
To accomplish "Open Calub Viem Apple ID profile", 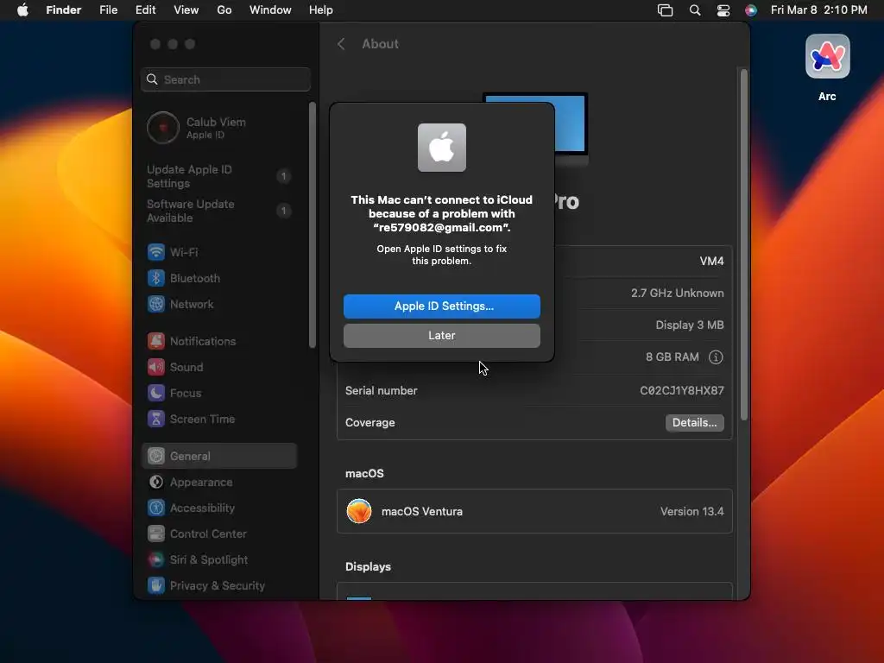I will pyautogui.click(x=220, y=128).
